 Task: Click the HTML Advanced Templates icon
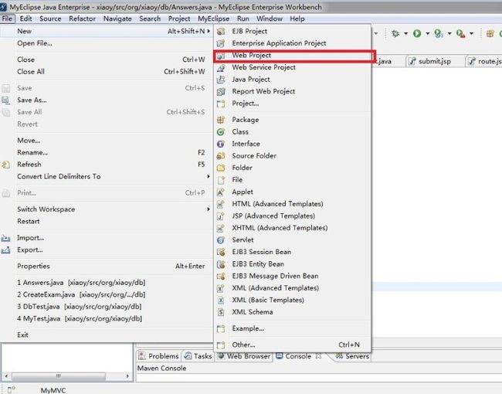point(221,204)
